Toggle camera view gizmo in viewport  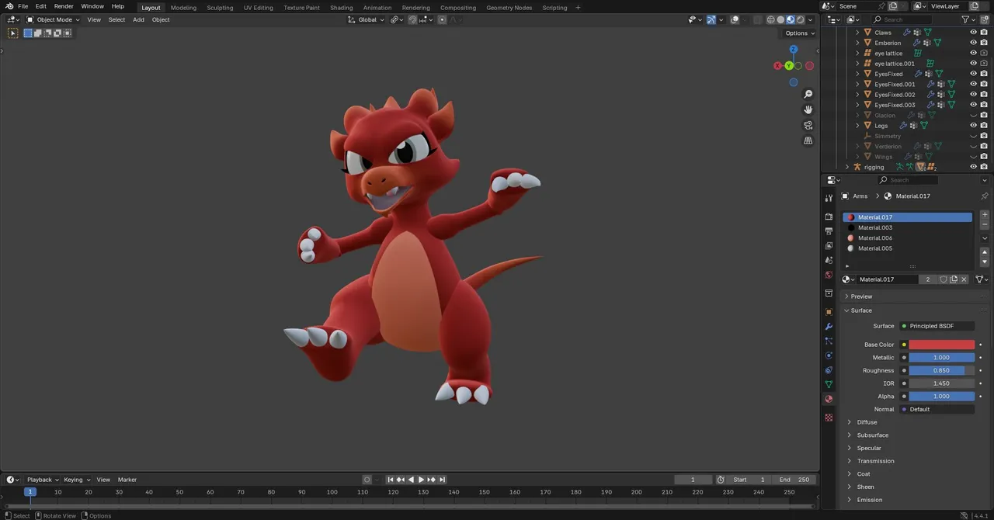(808, 126)
